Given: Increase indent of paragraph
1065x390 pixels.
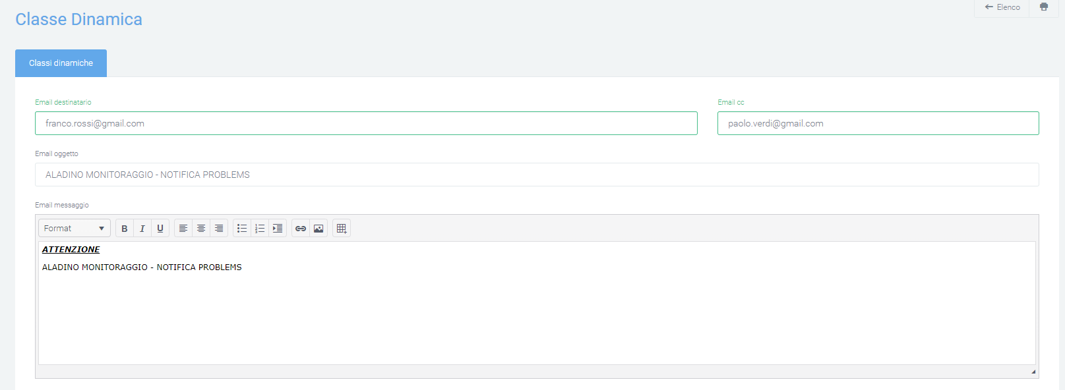Looking at the screenshot, I should coord(278,229).
